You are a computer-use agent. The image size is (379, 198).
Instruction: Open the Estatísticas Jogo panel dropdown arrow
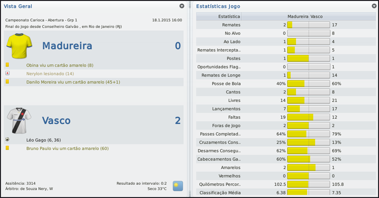[x=374, y=6]
